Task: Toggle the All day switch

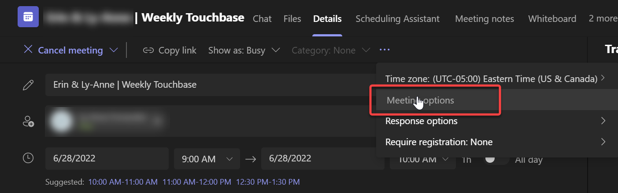Action: (x=496, y=159)
